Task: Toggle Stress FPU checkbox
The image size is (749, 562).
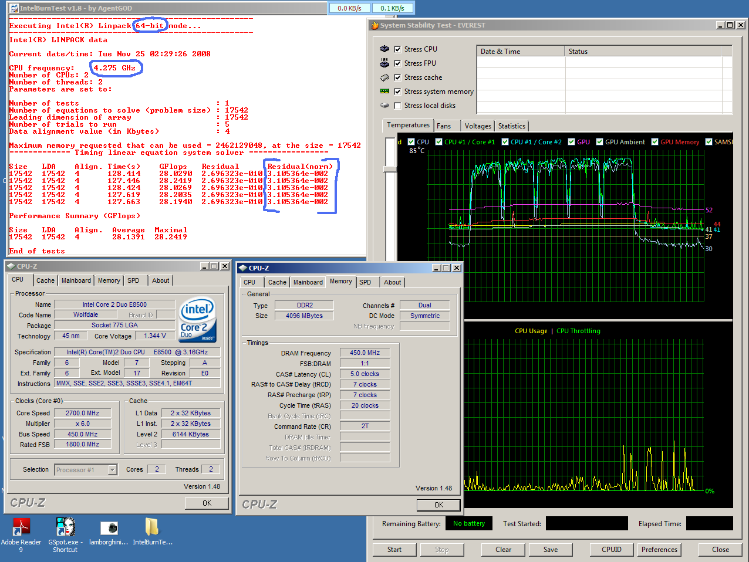Action: click(x=397, y=63)
